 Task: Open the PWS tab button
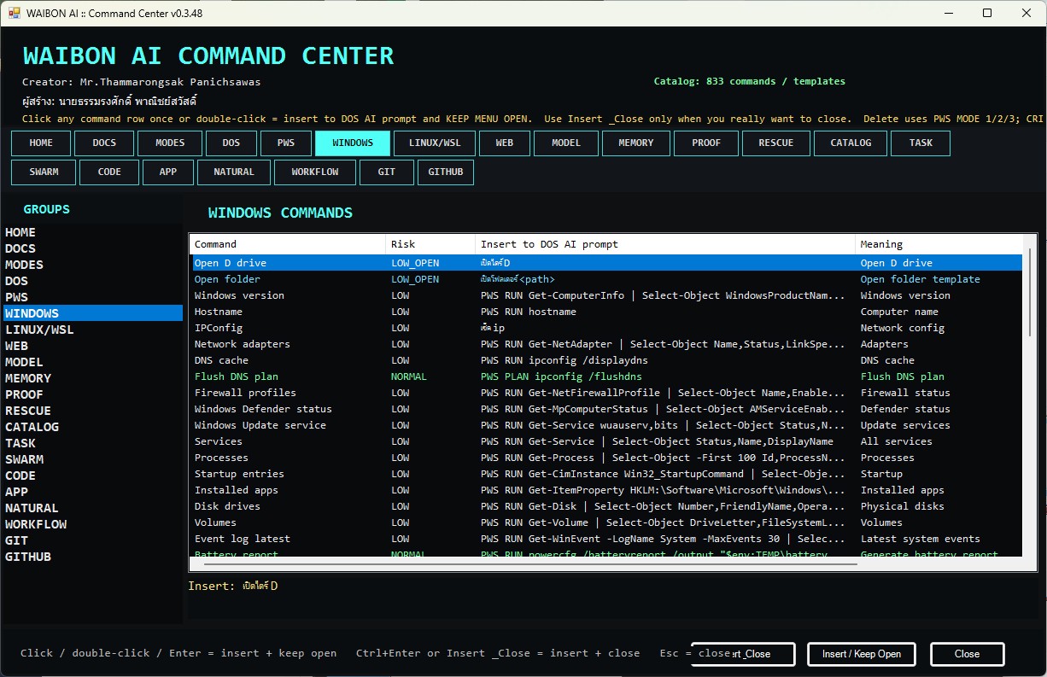pos(285,143)
